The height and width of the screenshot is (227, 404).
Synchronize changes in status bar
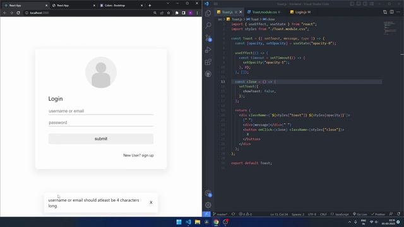pos(233,214)
